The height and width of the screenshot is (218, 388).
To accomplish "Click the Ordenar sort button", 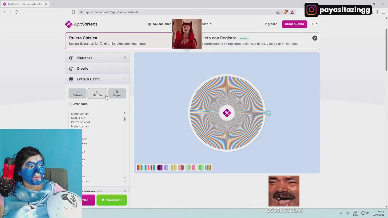I will click(77, 93).
